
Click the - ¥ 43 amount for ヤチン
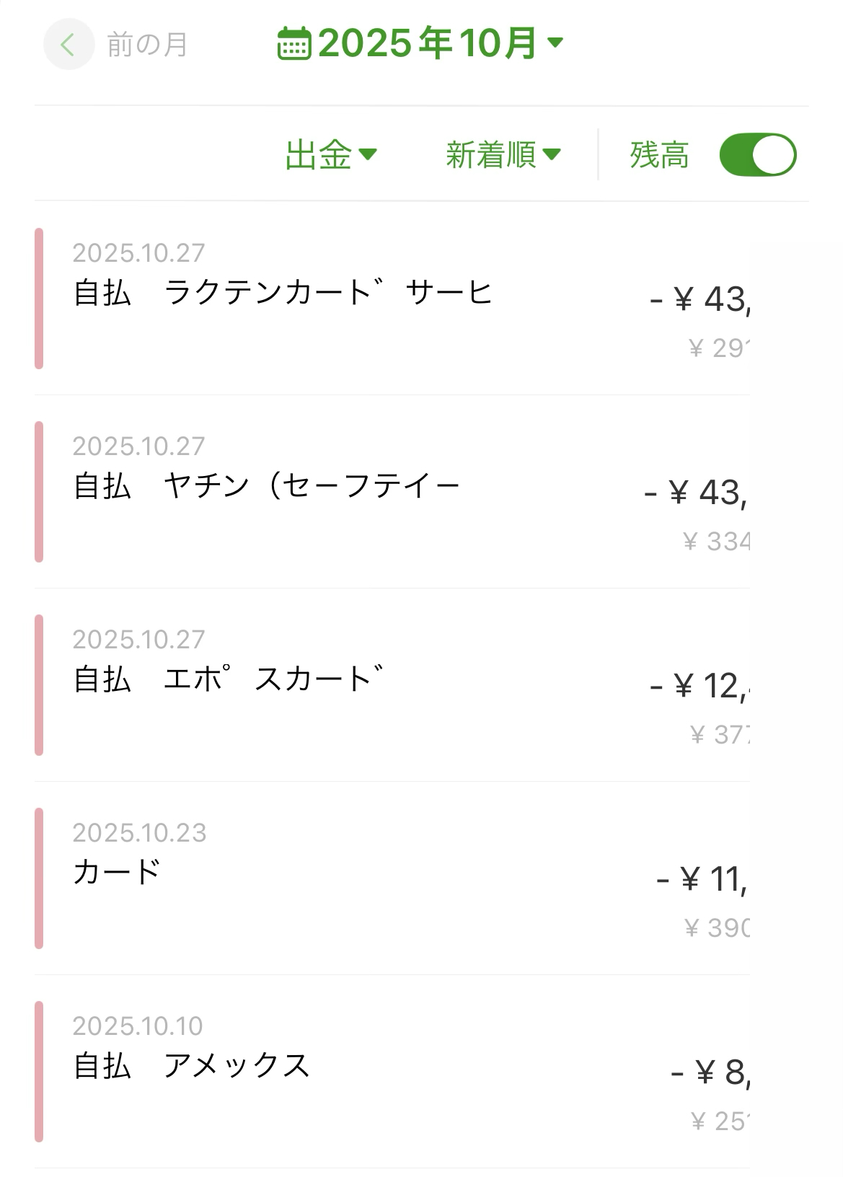click(x=696, y=493)
